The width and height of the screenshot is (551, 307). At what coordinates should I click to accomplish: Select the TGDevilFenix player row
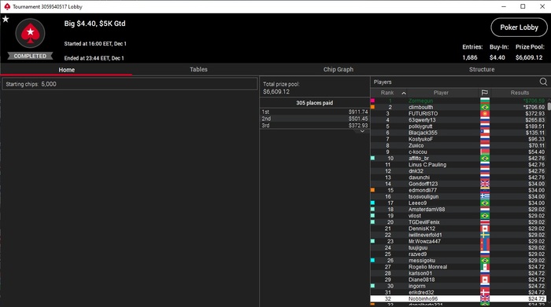(x=459, y=222)
